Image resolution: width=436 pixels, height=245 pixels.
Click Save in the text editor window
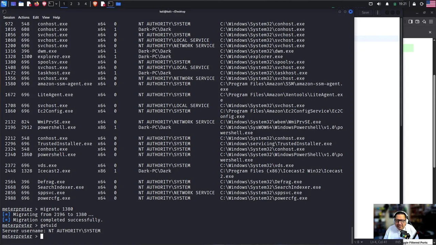(365, 12)
